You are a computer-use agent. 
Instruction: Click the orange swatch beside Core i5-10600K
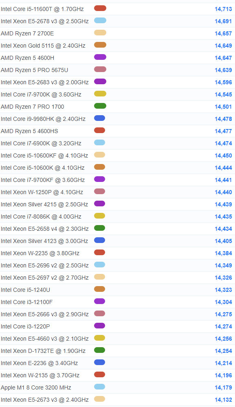click(x=99, y=167)
